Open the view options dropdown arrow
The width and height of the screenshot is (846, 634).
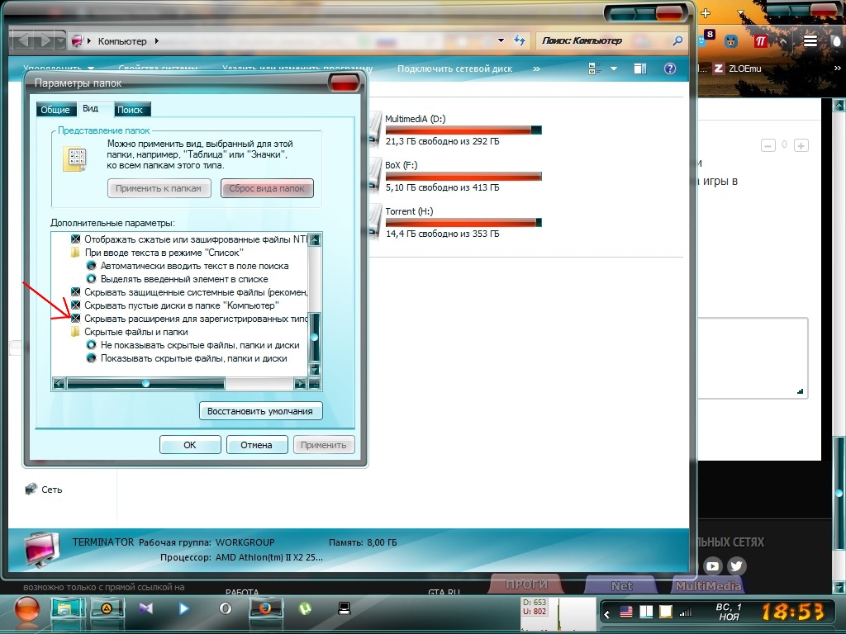[x=614, y=69]
